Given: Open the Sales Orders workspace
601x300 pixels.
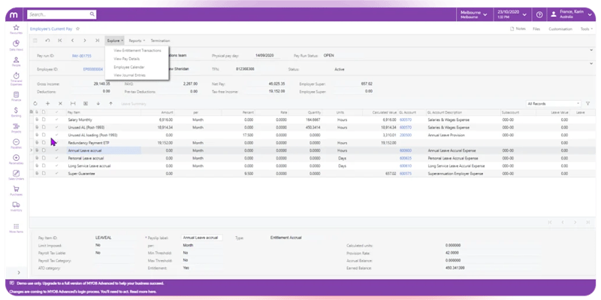Looking at the screenshot, I should point(16,175).
